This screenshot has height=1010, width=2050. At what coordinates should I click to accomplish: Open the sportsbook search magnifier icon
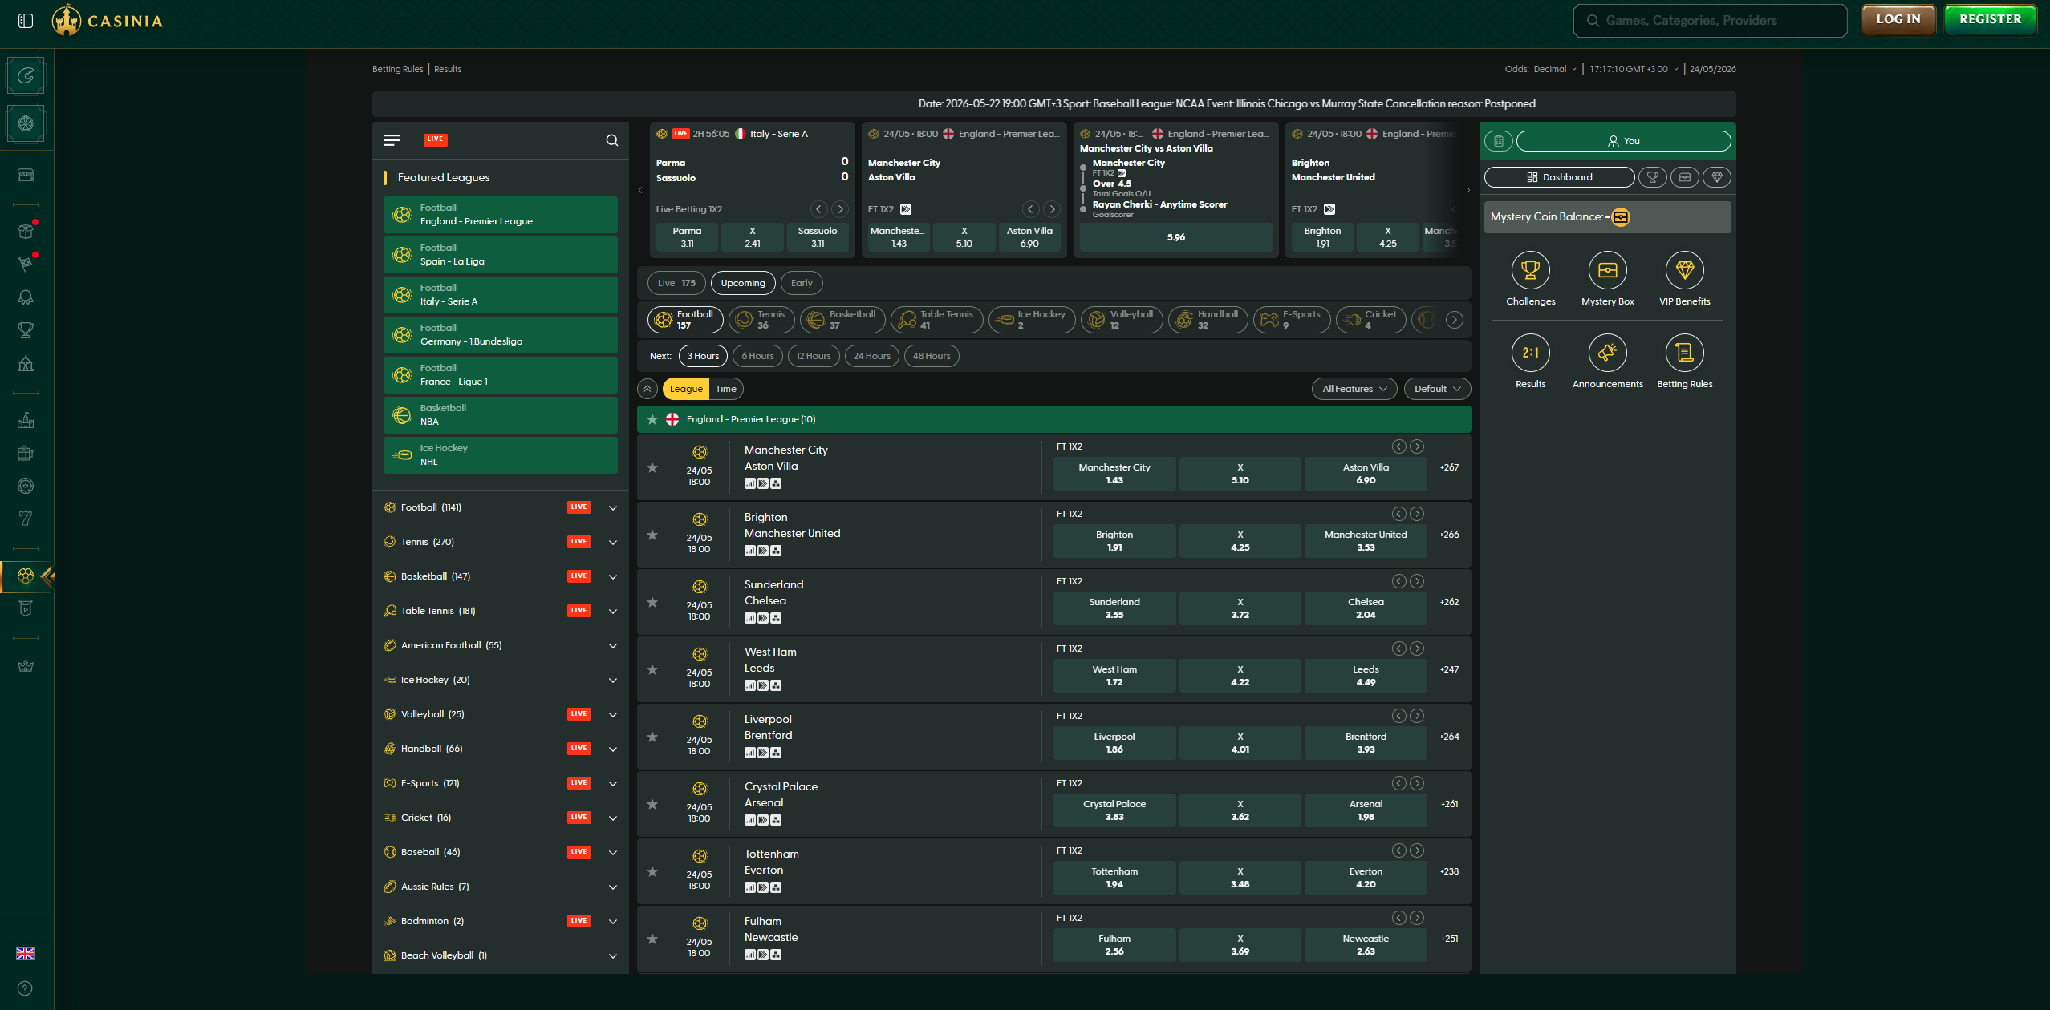(x=612, y=140)
